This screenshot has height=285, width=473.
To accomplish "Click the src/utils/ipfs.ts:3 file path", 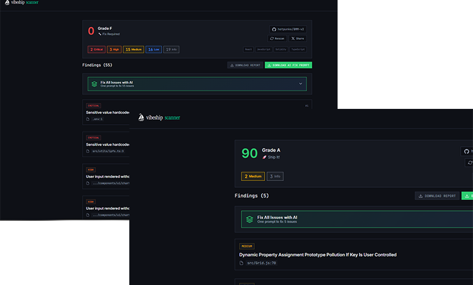I will click(x=108, y=151).
